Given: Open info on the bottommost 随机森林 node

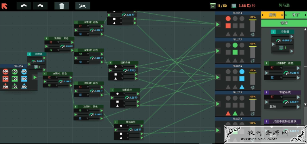Looking at the screenshot, I should point(116,122).
